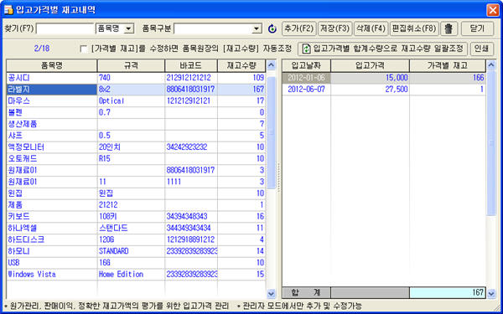Click the 인쇄 button
Viewport: 503px width, 314px height.
click(x=481, y=49)
